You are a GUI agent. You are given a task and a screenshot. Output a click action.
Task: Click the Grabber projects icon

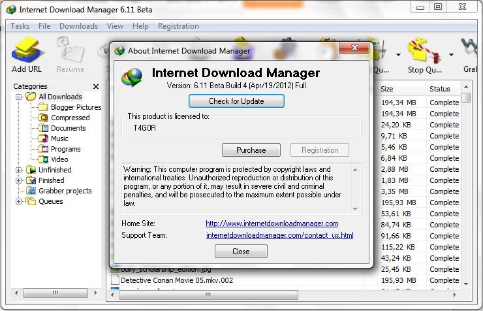pyautogui.click(x=31, y=191)
